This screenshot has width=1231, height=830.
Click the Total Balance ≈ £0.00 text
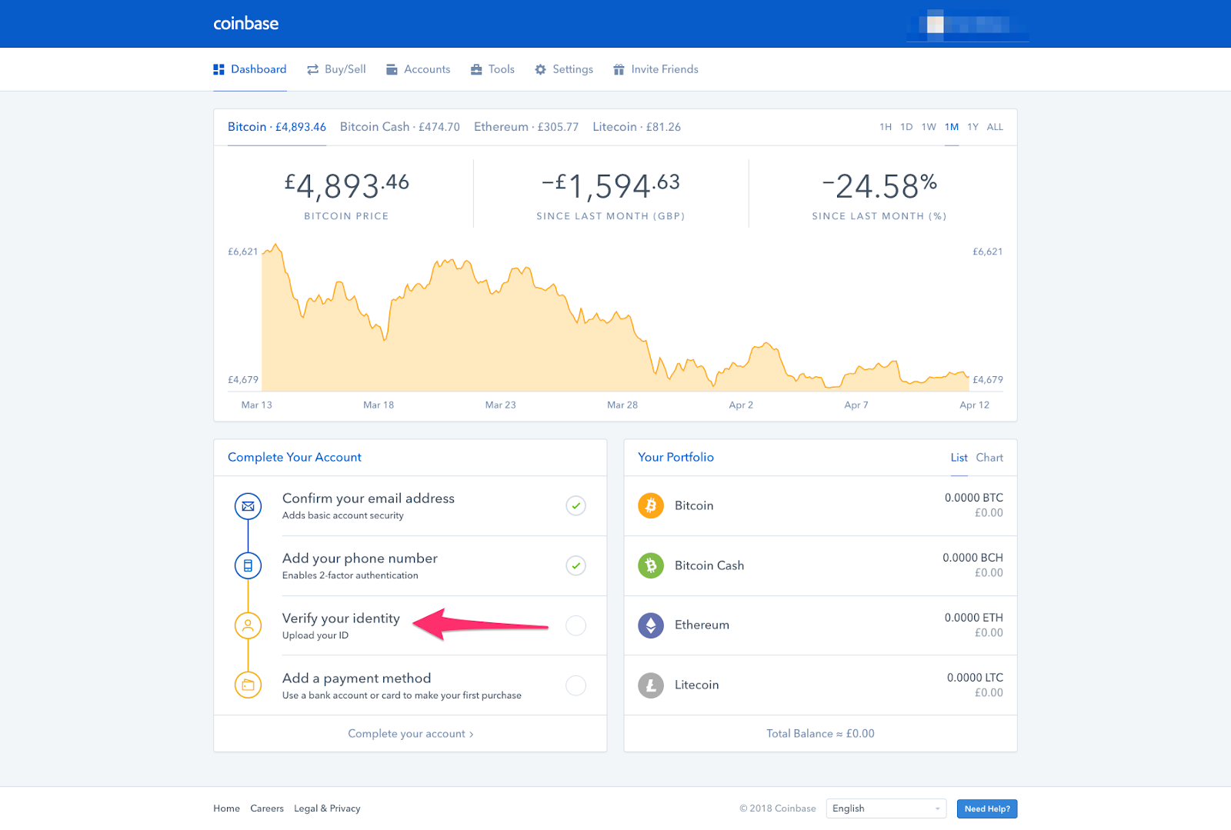820,734
